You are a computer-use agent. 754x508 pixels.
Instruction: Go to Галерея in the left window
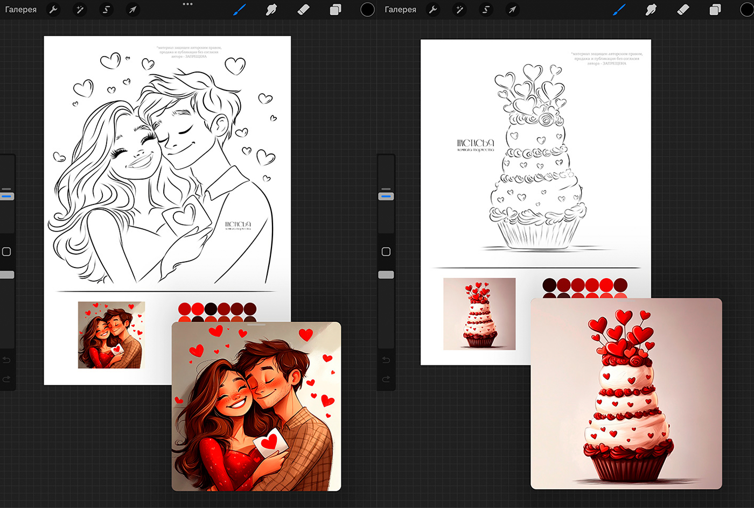point(21,10)
